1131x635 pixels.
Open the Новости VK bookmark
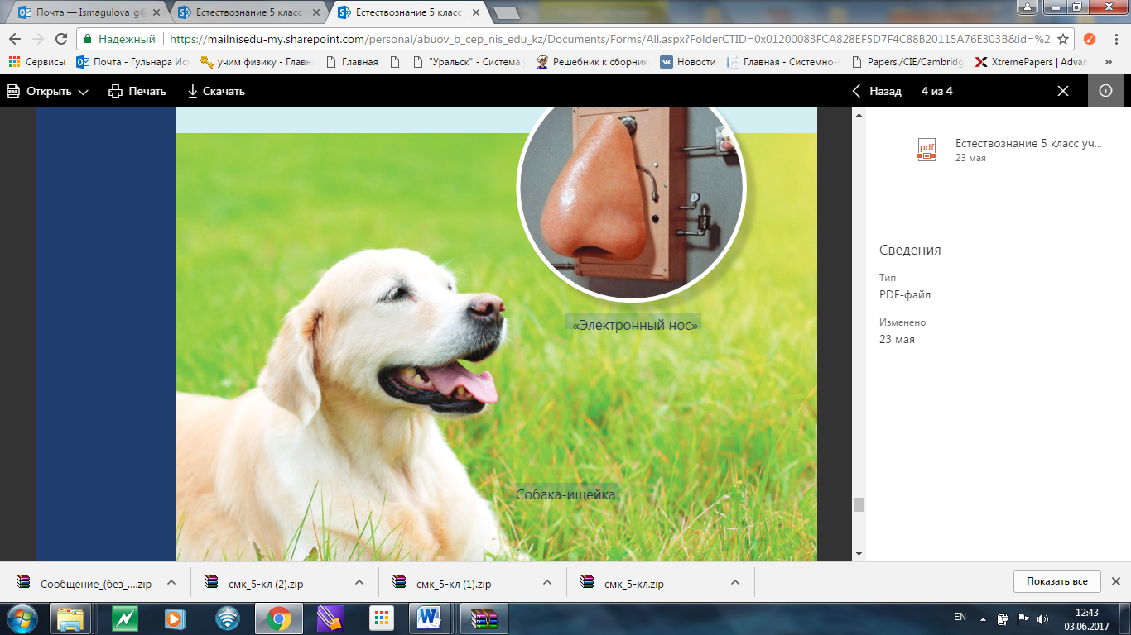pyautogui.click(x=687, y=62)
